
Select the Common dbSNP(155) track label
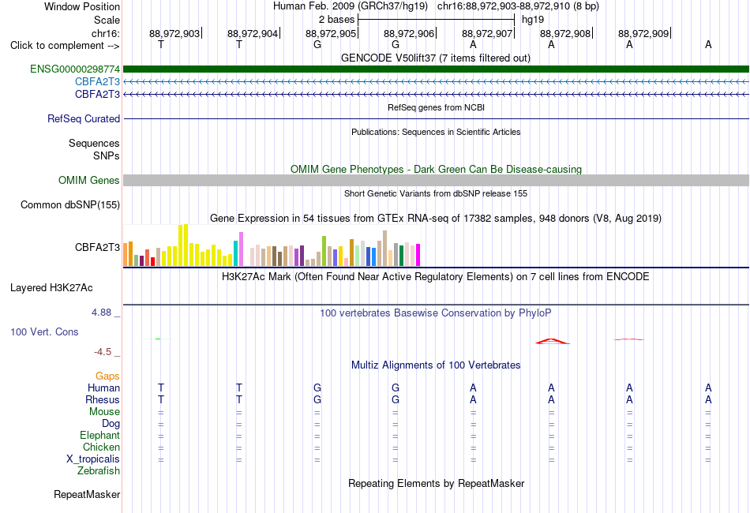click(69, 204)
